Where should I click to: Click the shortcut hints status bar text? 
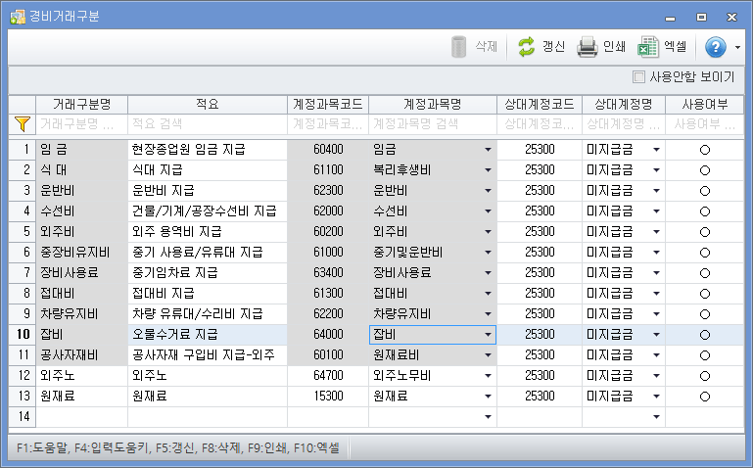[x=178, y=448]
